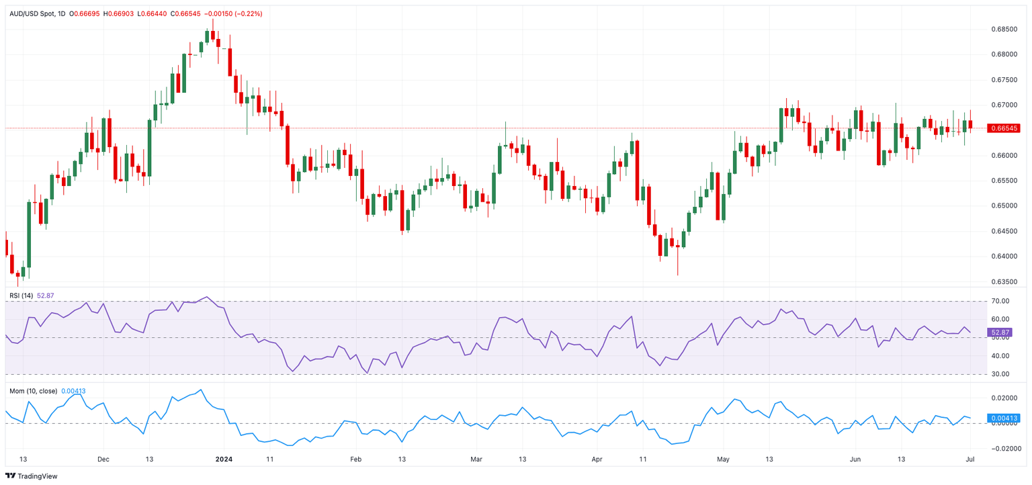Click the Jun label on the time axis

[855, 459]
